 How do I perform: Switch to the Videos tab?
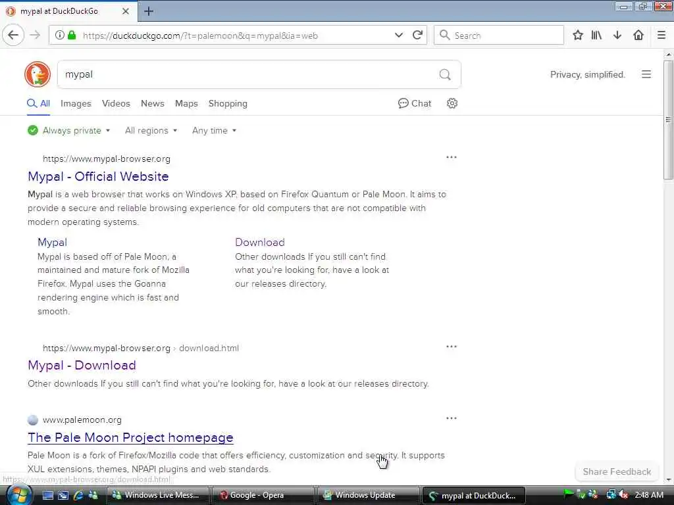(116, 103)
